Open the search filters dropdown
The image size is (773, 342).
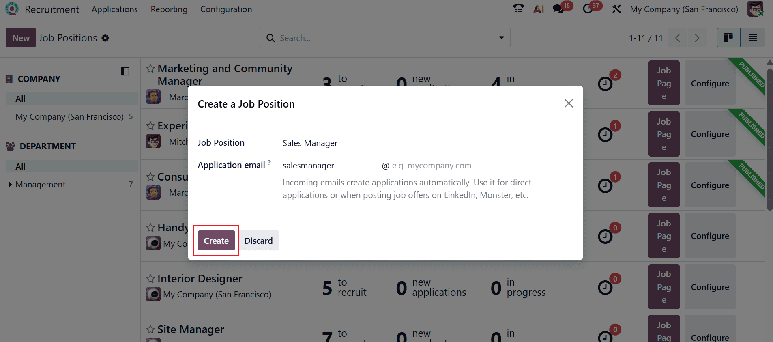[501, 37]
